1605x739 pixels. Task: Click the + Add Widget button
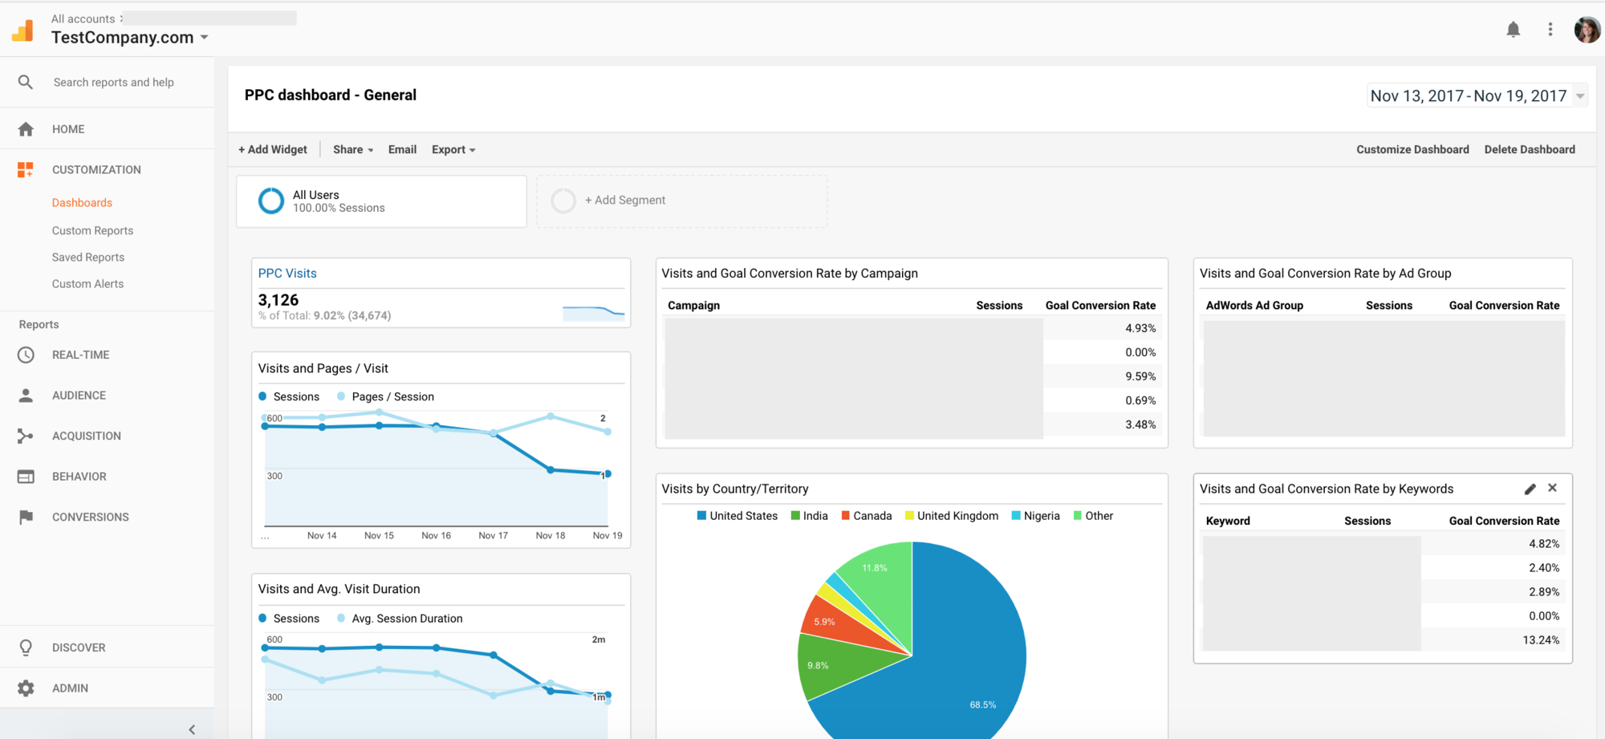coord(273,149)
